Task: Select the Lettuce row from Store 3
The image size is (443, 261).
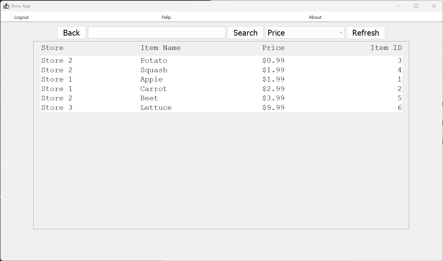Action: coord(156,108)
